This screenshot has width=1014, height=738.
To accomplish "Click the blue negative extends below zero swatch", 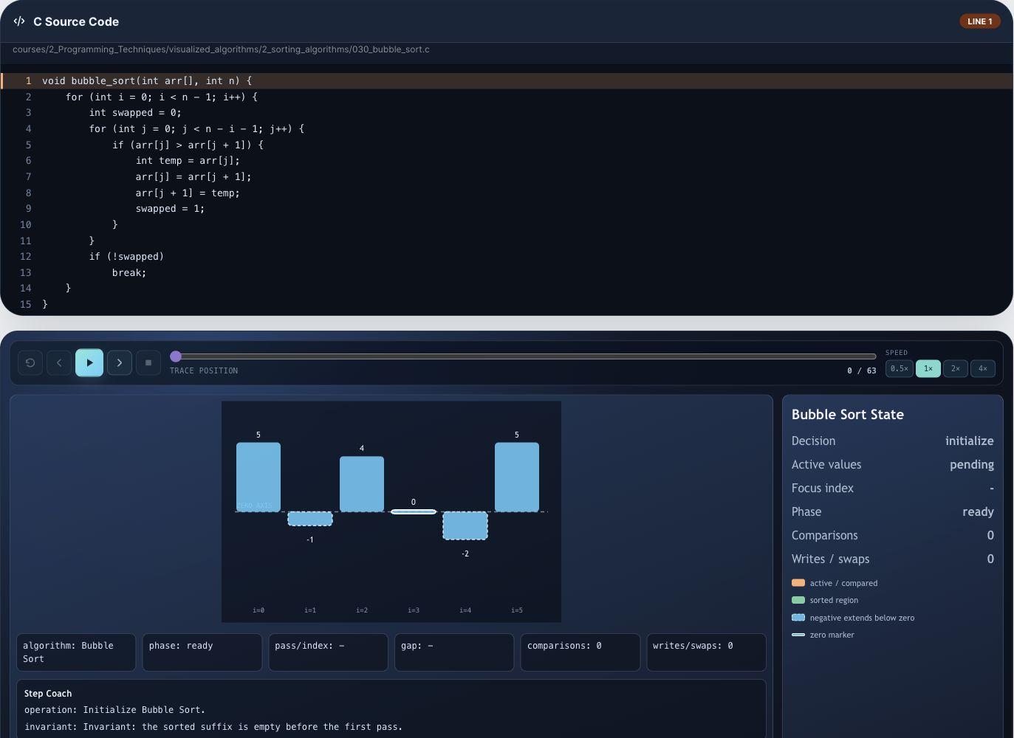I will click(x=798, y=618).
